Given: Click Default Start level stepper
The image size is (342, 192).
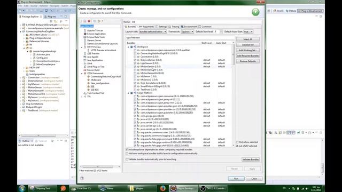Looking at the screenshot, I should [x=221, y=32].
